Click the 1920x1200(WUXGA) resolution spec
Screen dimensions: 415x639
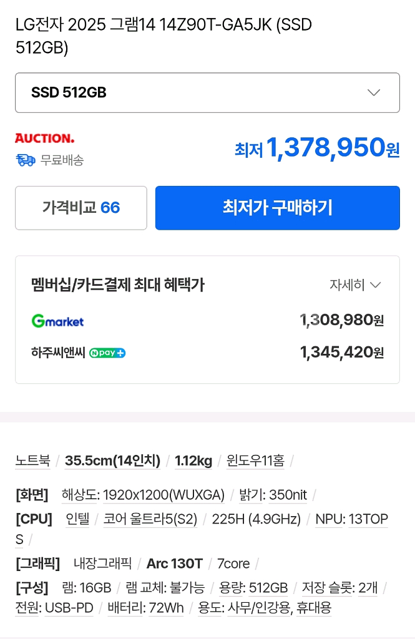(x=164, y=495)
